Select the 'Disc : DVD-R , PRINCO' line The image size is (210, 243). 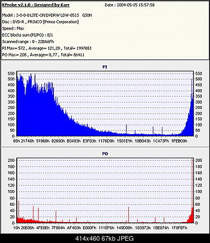[x=41, y=22]
